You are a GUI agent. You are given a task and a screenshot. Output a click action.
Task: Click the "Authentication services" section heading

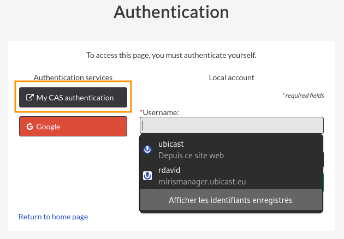pos(73,77)
